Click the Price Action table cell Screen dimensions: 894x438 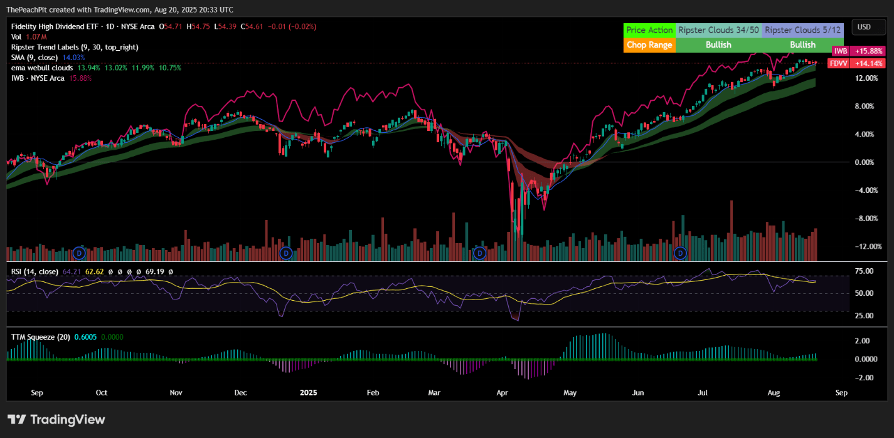click(649, 29)
